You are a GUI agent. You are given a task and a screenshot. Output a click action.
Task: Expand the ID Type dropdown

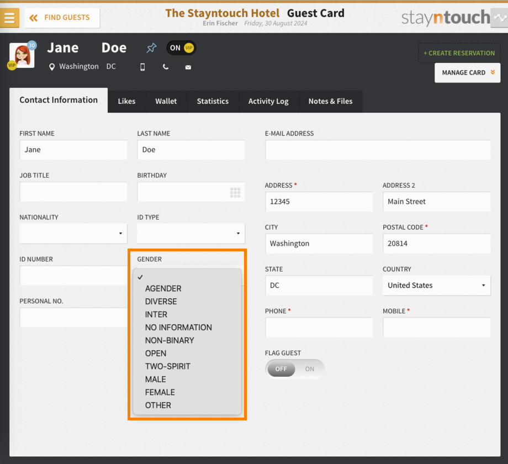(191, 233)
